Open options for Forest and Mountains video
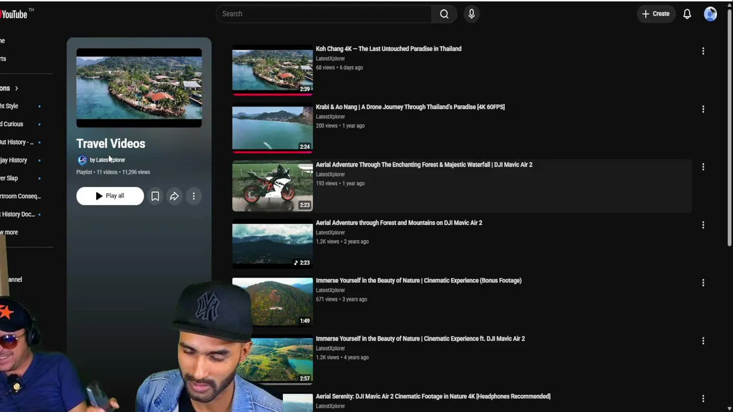 (x=703, y=225)
